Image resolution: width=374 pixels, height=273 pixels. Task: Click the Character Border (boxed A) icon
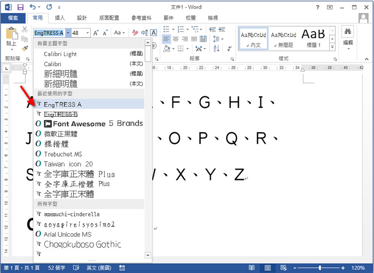153,33
